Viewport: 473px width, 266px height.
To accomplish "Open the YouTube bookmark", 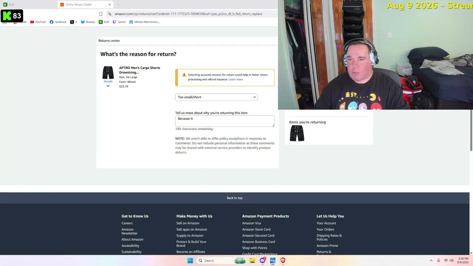I will (38, 22).
